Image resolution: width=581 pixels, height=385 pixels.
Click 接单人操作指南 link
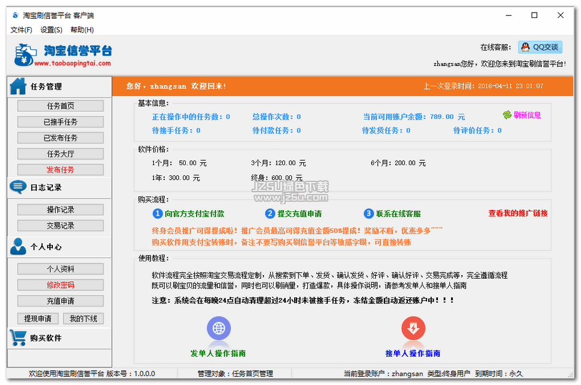413,353
